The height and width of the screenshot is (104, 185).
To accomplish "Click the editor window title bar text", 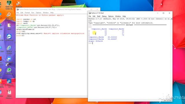I will pos(51,10).
